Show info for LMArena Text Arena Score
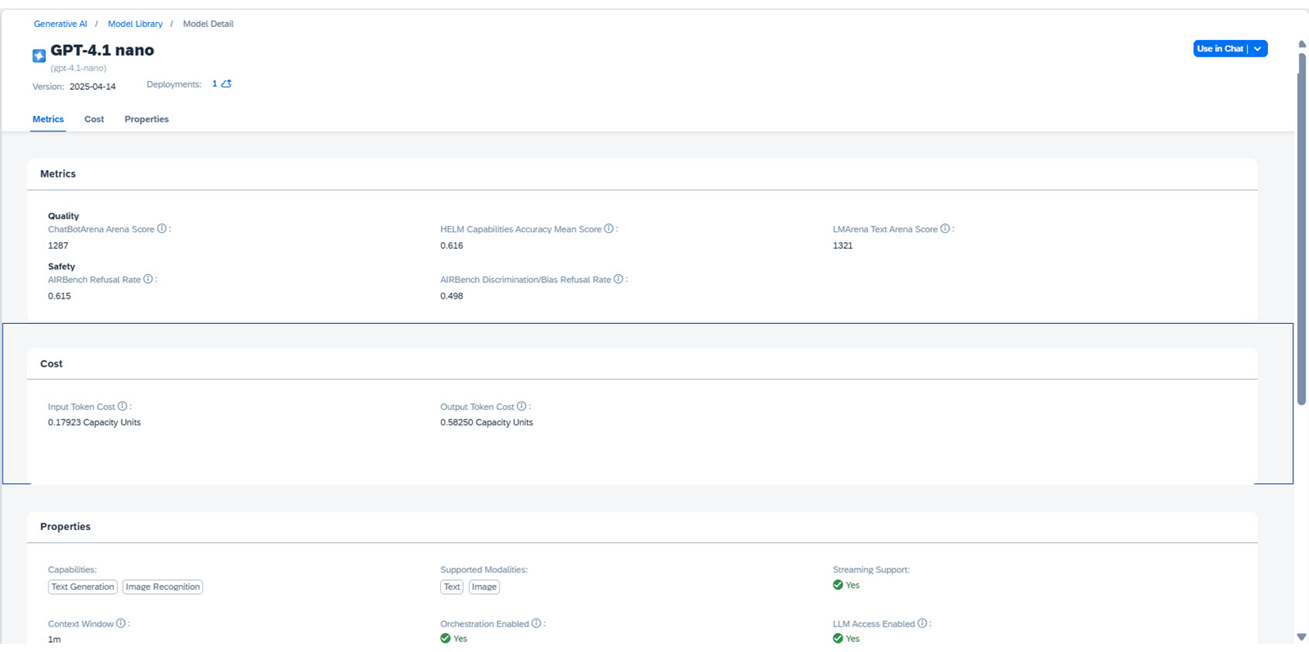Viewport: 1309px width, 652px height. 945,229
